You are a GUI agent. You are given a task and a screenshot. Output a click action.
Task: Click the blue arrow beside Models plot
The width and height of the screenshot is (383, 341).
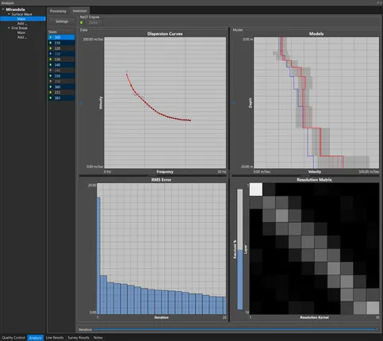point(234,103)
